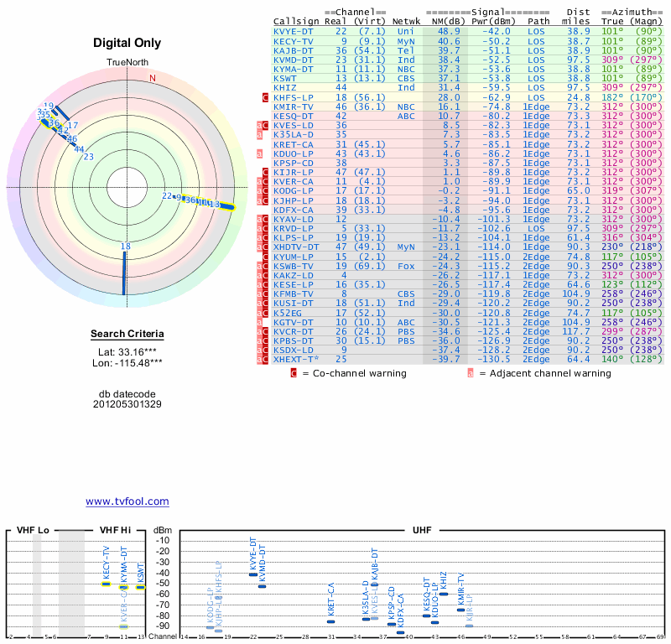Select the KECY-TV callsign in the table
The image size is (671, 644).
[x=294, y=40]
